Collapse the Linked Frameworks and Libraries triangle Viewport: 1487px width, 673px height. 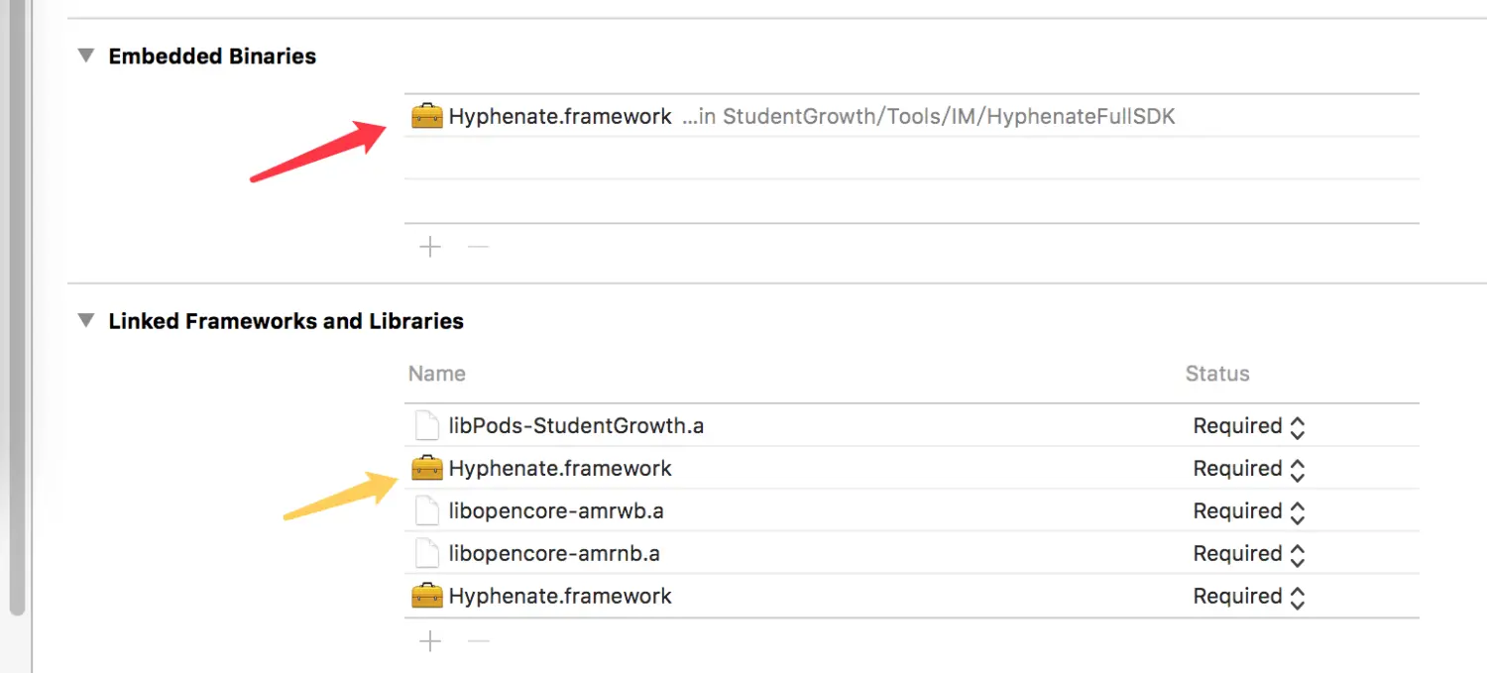(x=86, y=321)
